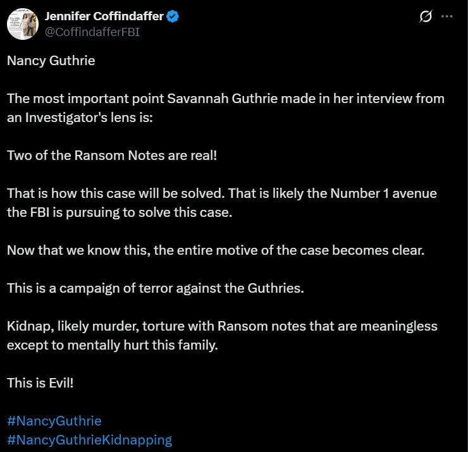
Task: Open the @CoffindafferFBI handle link
Action: tap(92, 32)
